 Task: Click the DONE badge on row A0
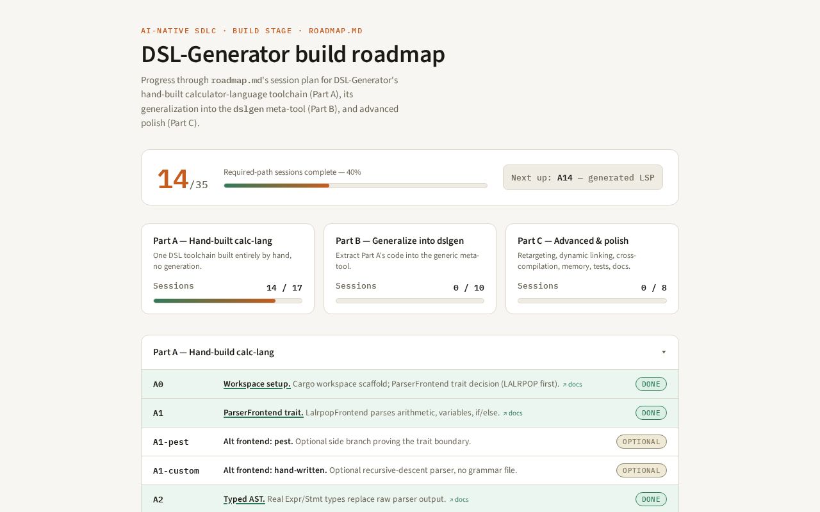pos(651,384)
